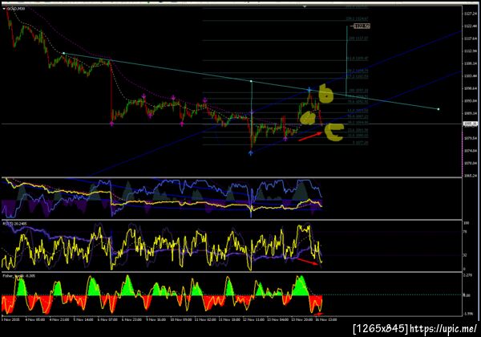Click the 1093.84 price axis value
The image size is (481, 337).
pyautogui.click(x=471, y=101)
